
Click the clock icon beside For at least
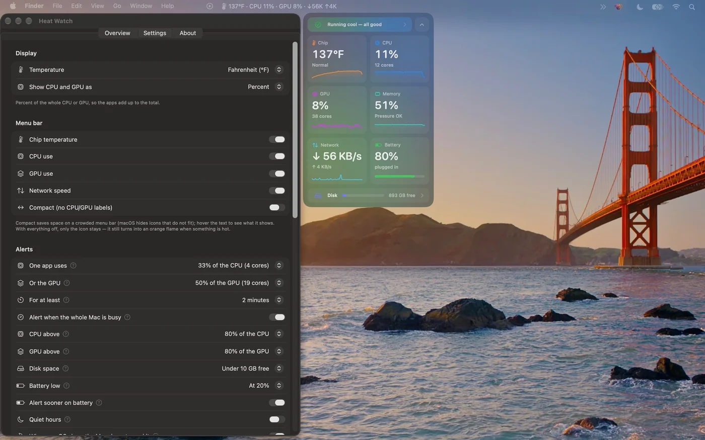[x=21, y=300]
